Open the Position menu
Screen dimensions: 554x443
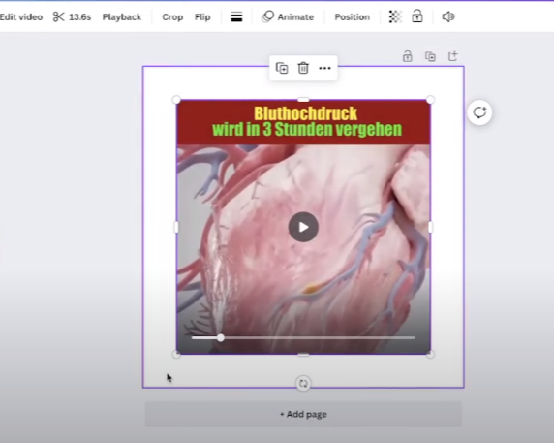pyautogui.click(x=352, y=17)
